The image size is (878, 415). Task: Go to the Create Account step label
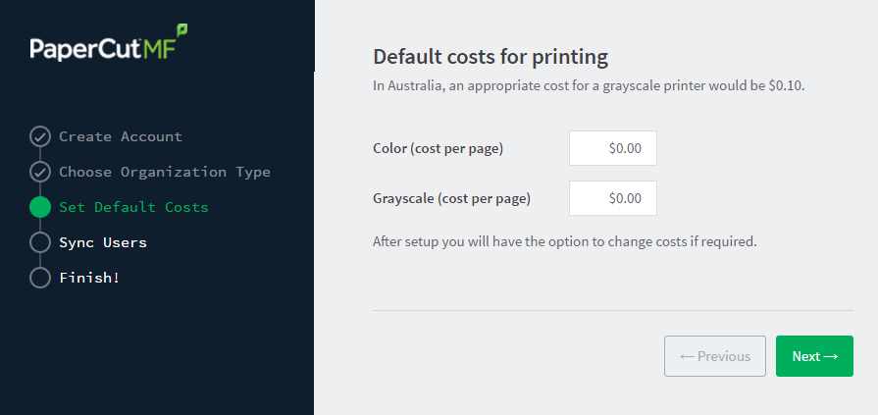[x=121, y=136]
